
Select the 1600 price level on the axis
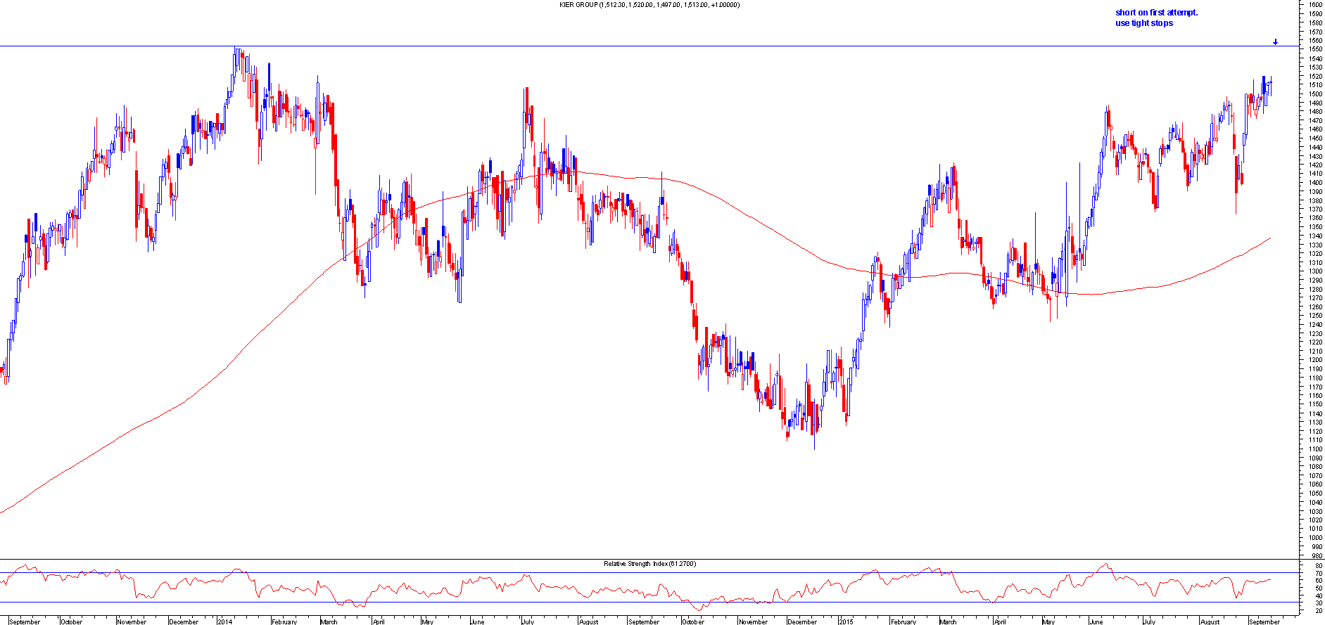tap(1314, 5)
